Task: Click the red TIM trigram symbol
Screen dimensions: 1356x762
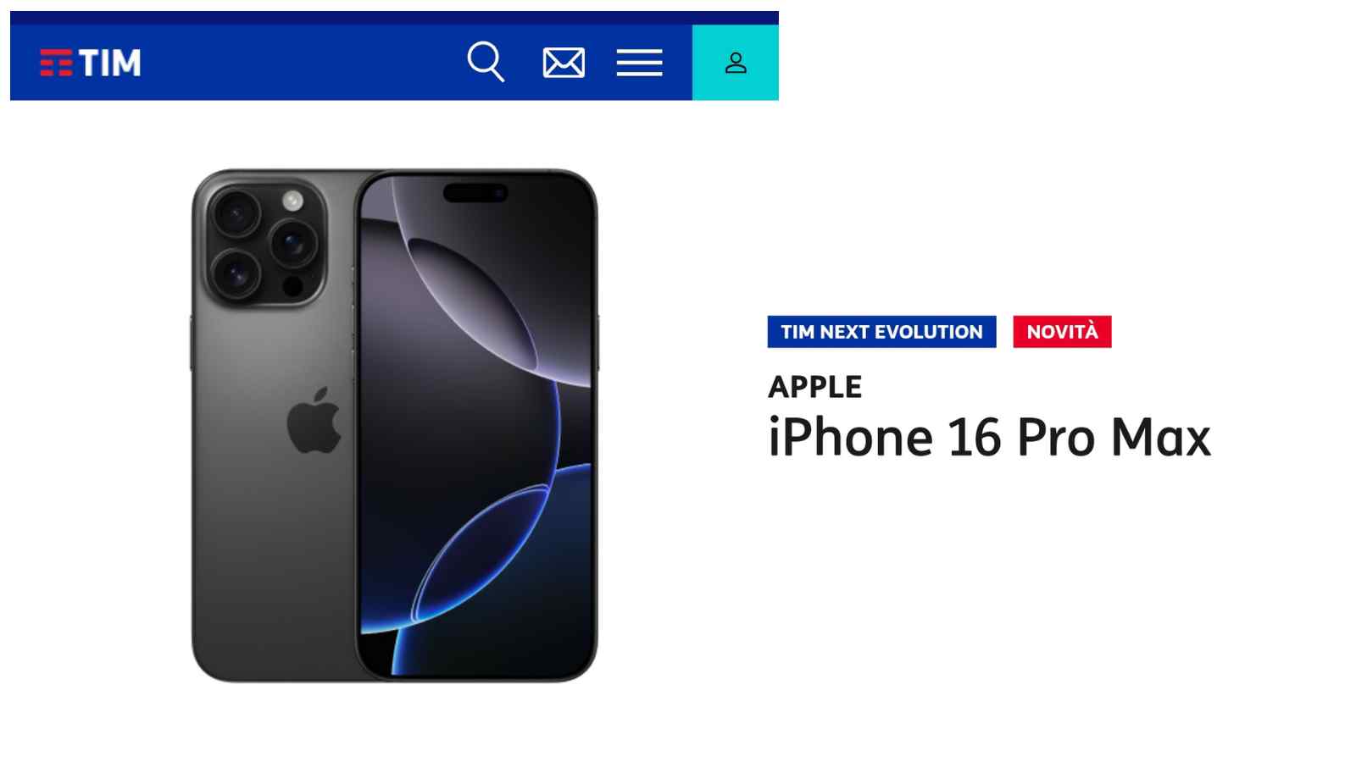Action: (56, 63)
